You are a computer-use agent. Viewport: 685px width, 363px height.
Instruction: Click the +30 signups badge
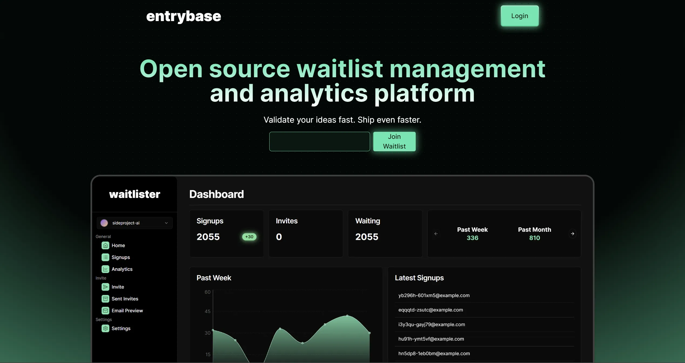pos(249,237)
